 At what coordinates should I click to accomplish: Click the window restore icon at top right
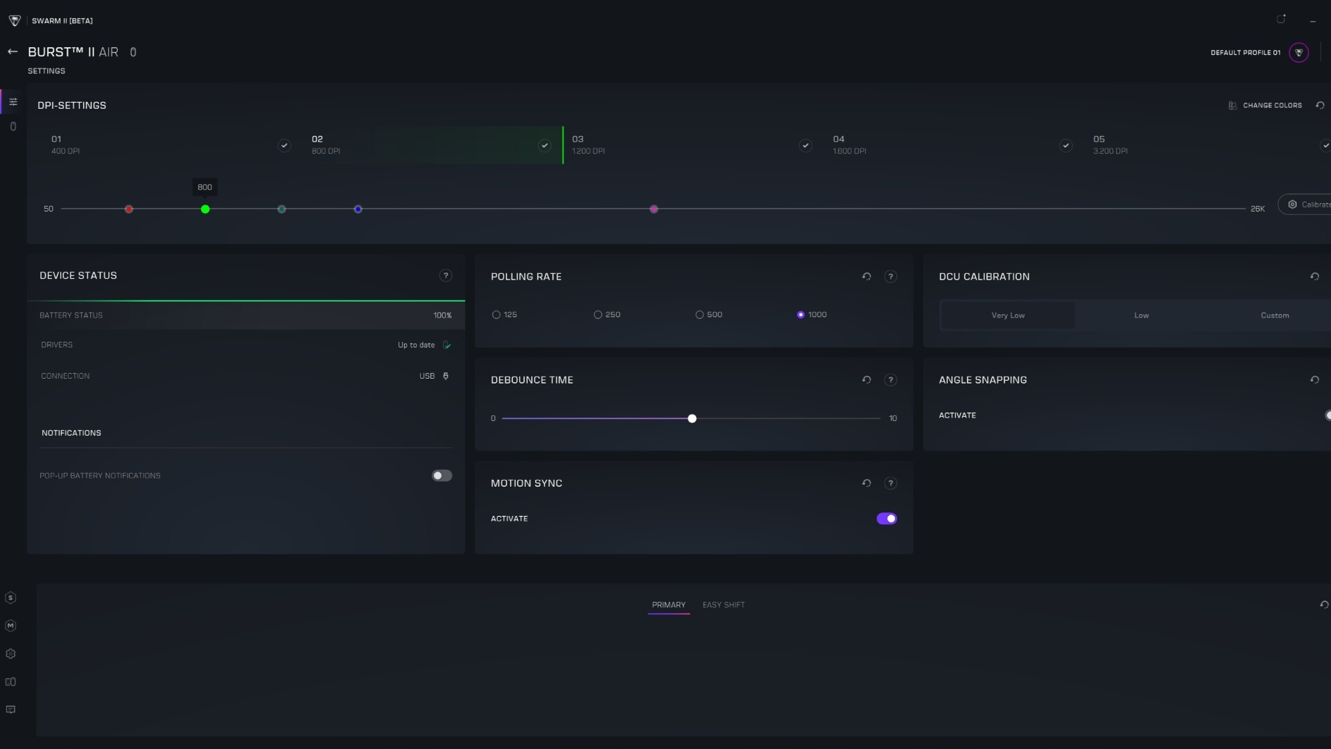point(1281,19)
